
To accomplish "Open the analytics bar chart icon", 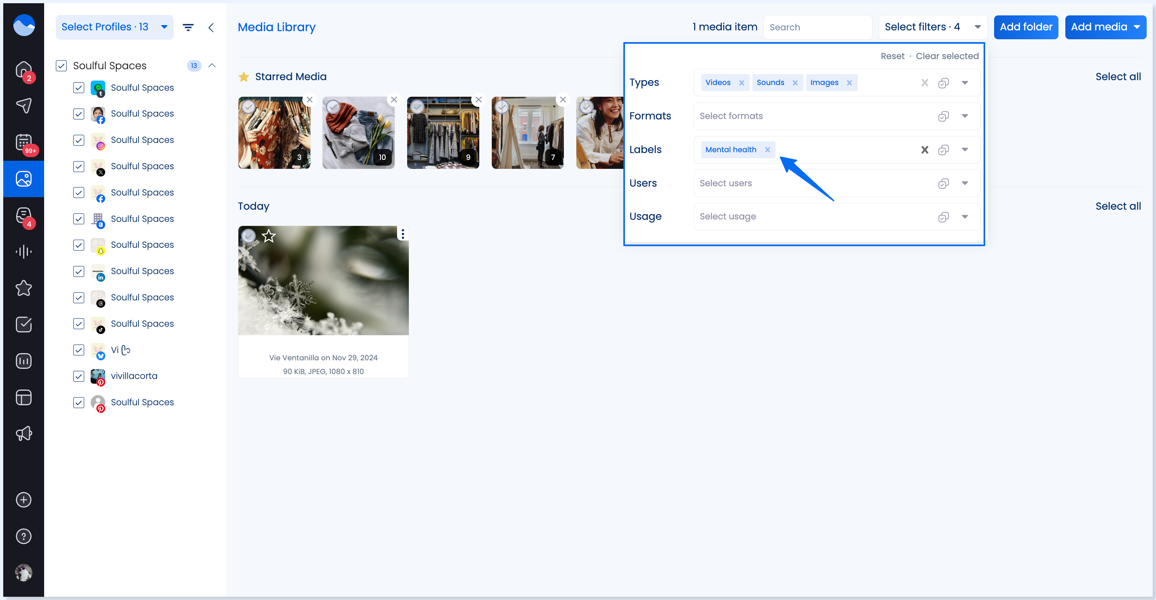I will pyautogui.click(x=23, y=361).
